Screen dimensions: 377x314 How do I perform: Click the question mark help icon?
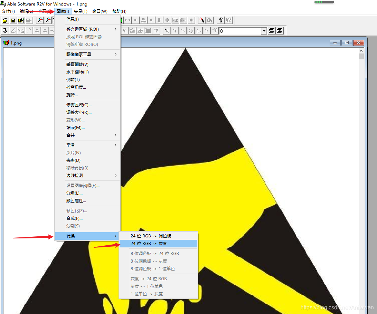point(221,20)
